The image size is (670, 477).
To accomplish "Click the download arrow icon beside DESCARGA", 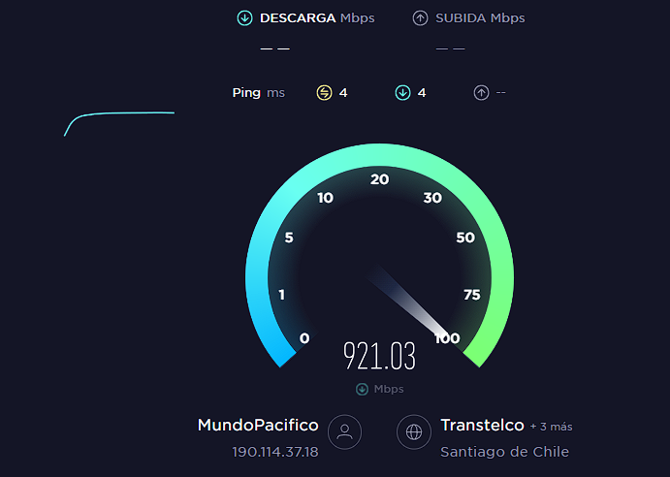I will coord(245,18).
